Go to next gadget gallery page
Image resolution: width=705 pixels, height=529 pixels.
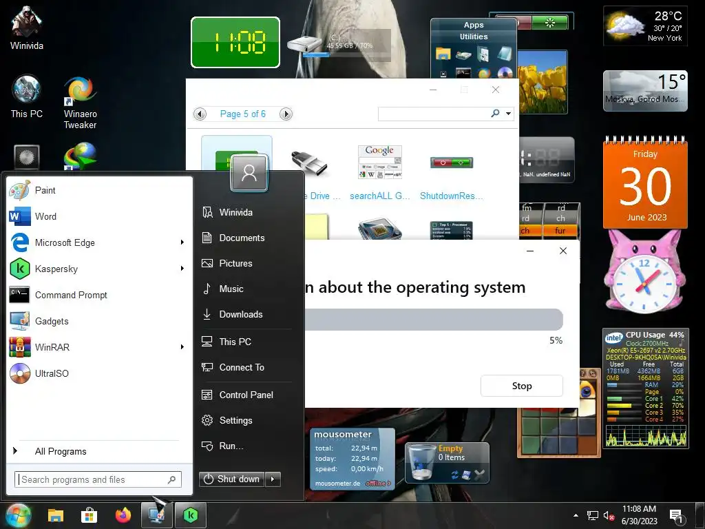[x=286, y=114]
